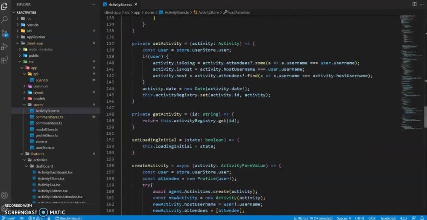Click Ln 96, Col 19 cursor position
427x220 pixels.
coord(313,218)
